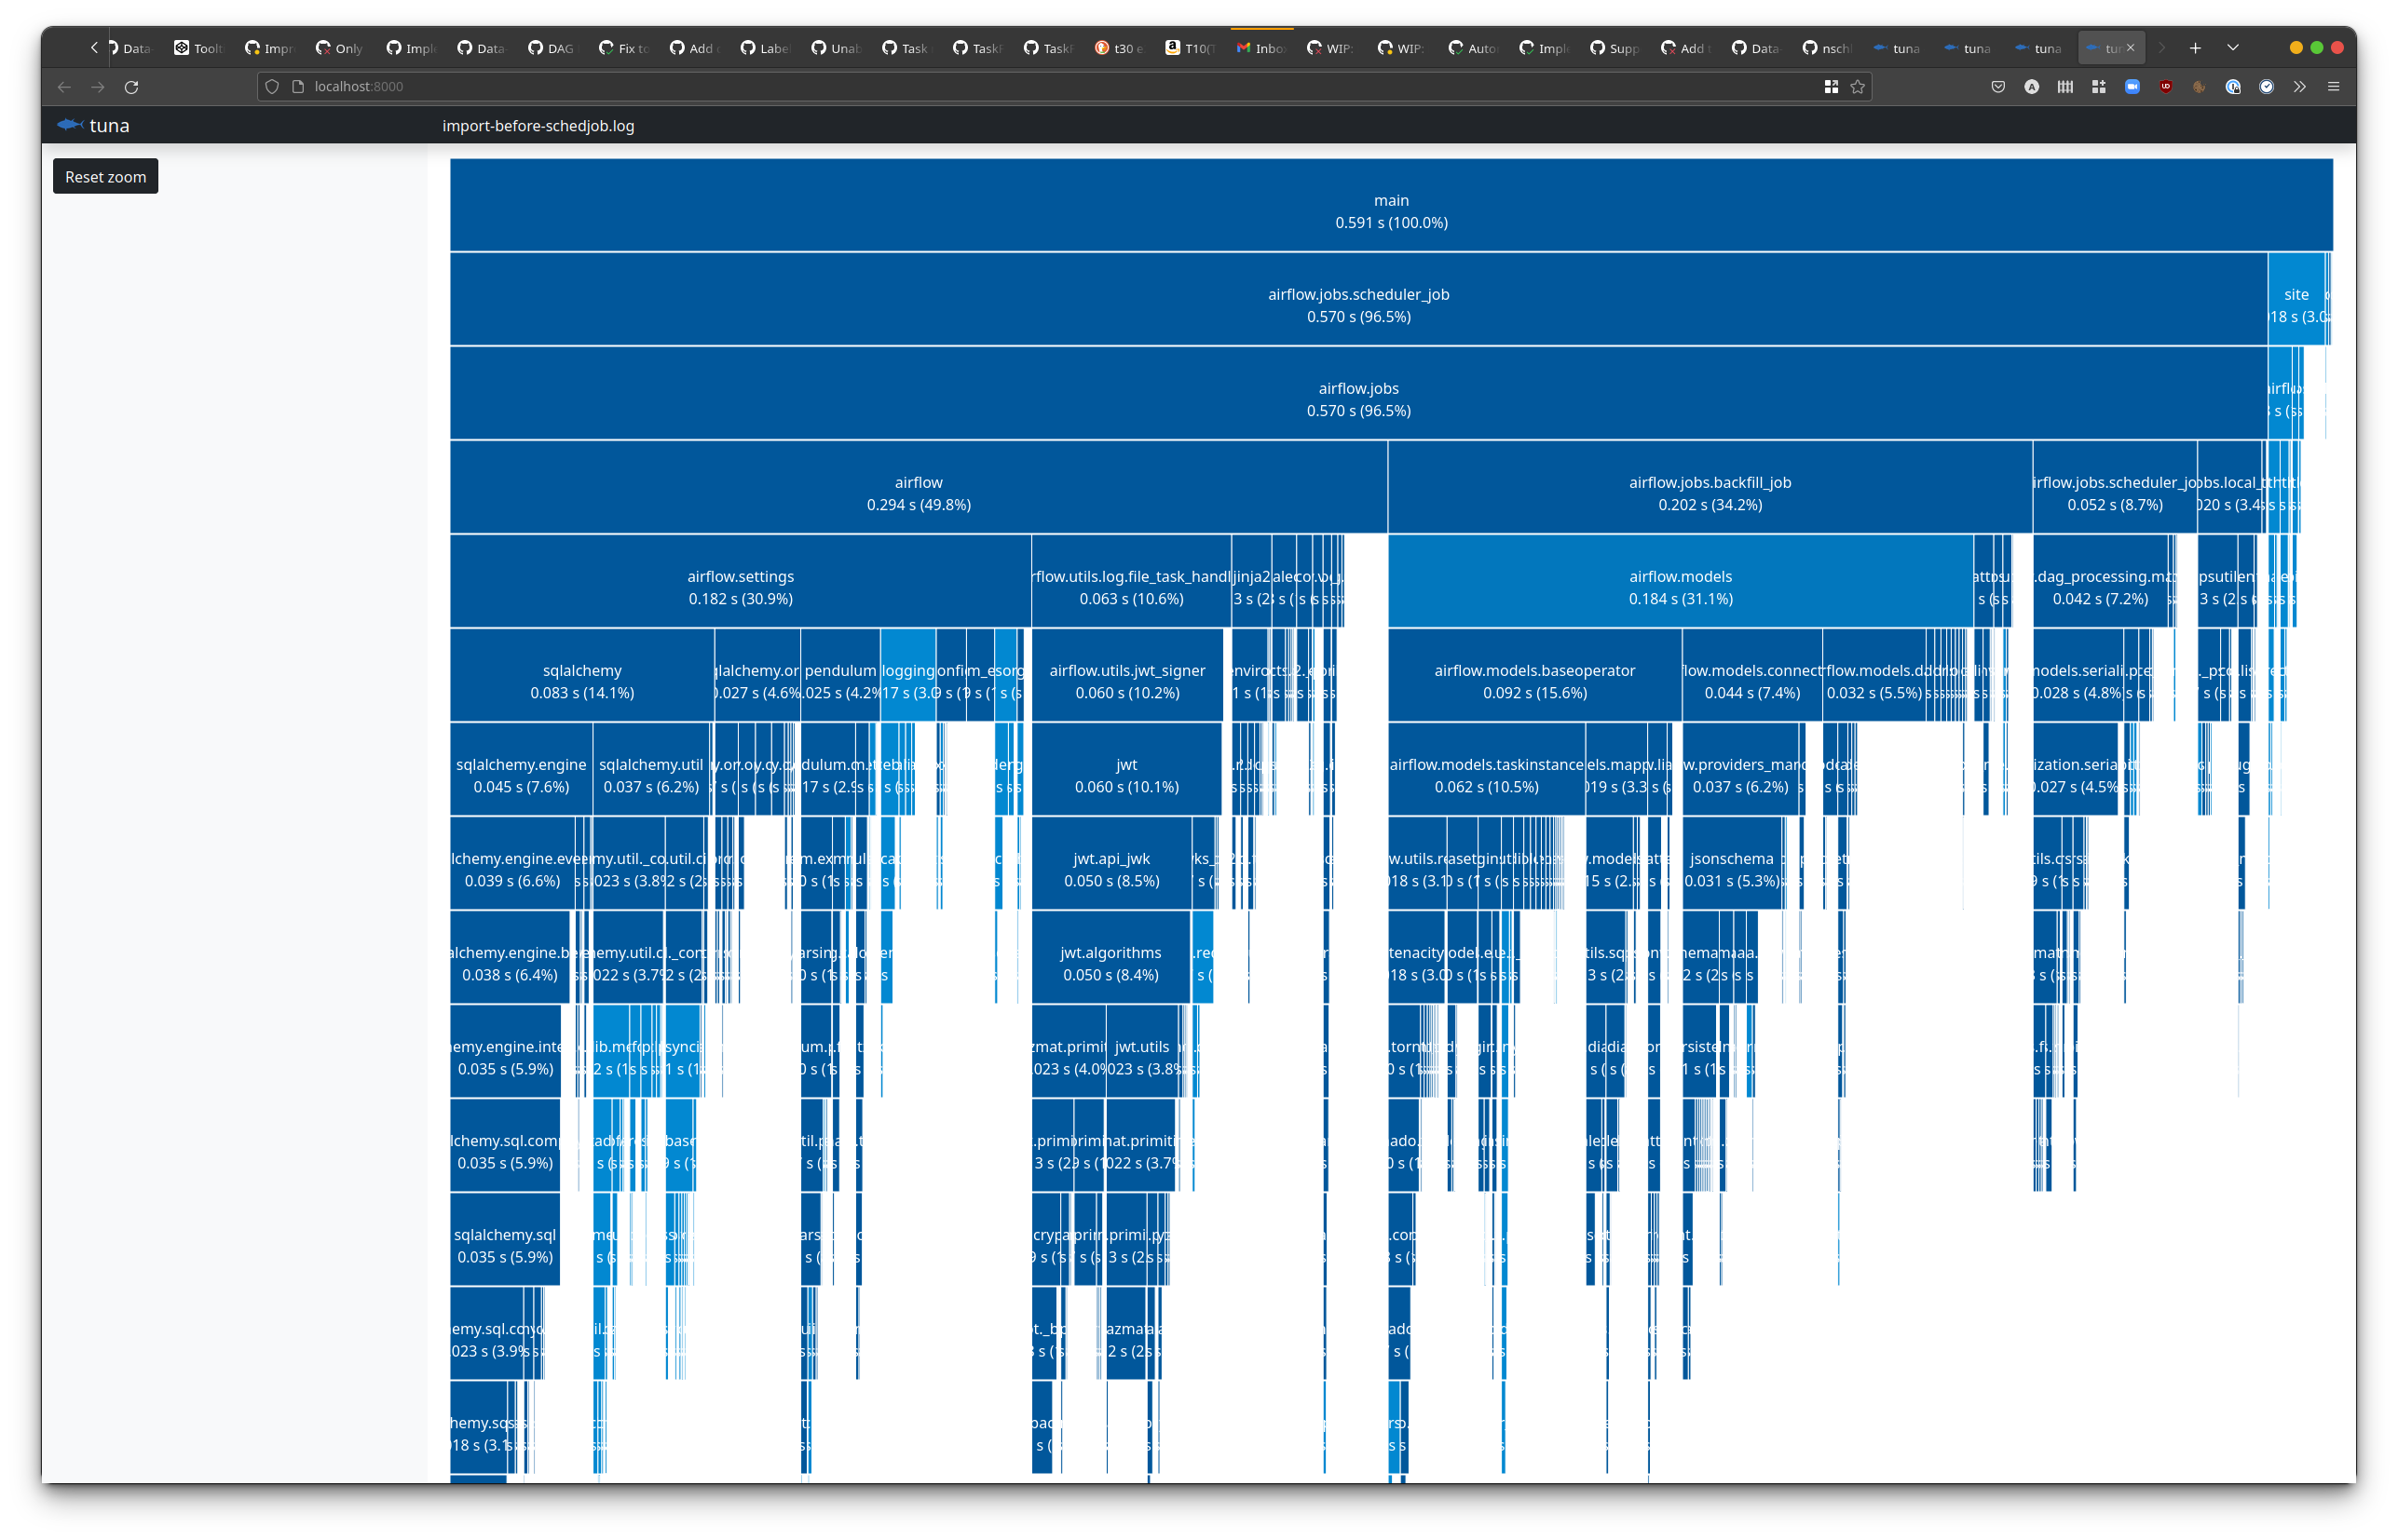
Task: Open a new tab with plus
Action: (2195, 48)
